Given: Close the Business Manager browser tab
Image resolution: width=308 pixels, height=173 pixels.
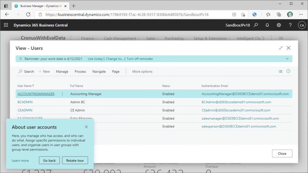Looking at the screenshot, I should [x=65, y=6].
